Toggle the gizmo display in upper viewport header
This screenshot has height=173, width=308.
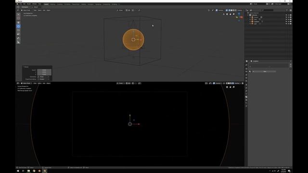point(213,10)
